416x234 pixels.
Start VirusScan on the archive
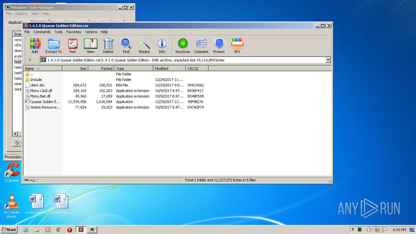pyautogui.click(x=183, y=45)
